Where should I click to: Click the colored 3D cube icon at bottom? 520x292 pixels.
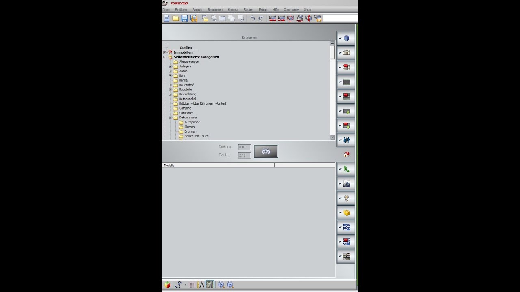click(167, 285)
